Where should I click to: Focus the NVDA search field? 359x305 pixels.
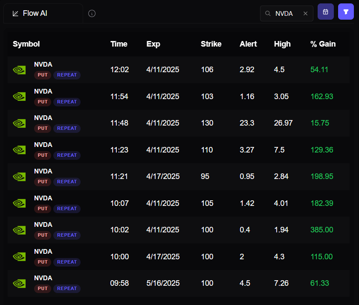click(x=287, y=14)
